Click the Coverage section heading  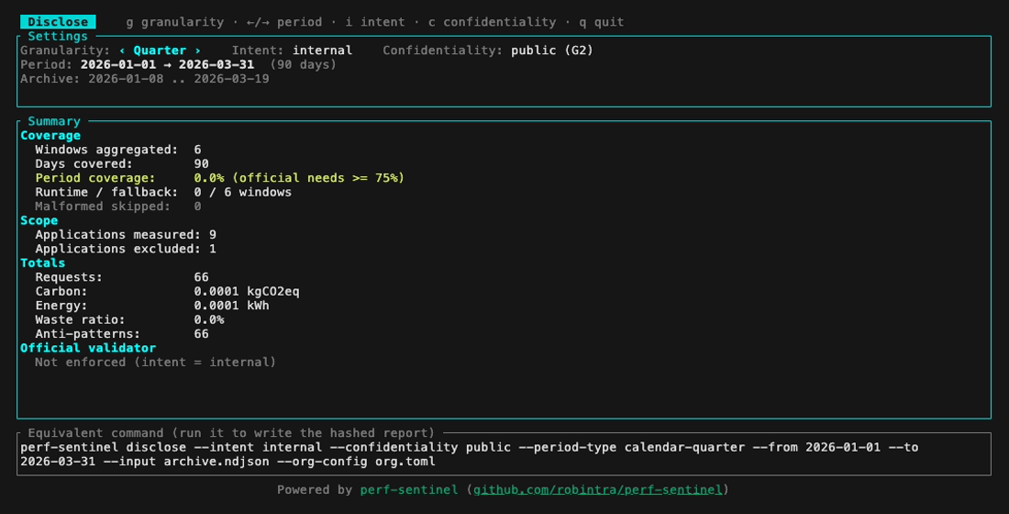tap(50, 135)
